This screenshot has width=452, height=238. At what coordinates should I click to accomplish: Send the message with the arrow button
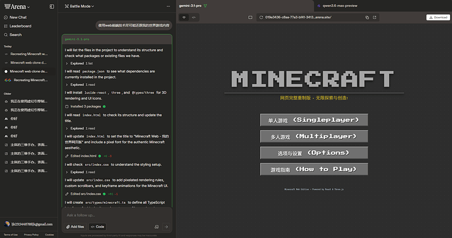pyautogui.click(x=166, y=227)
